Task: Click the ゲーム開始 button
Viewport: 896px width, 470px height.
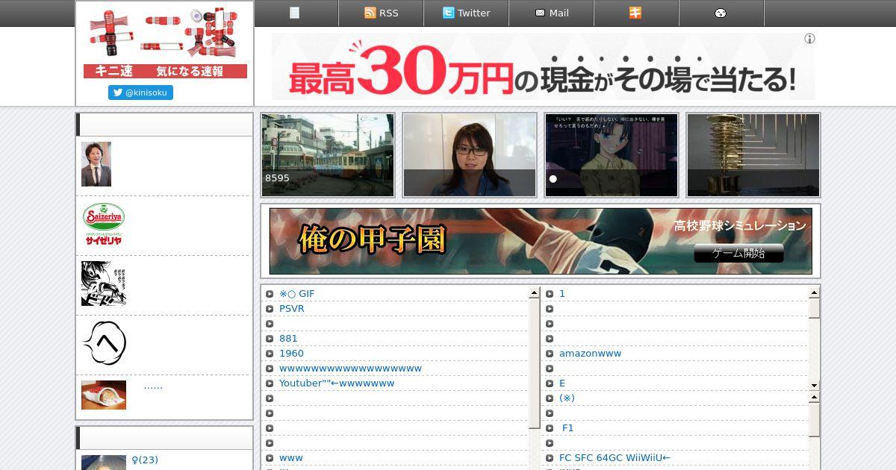Action: point(738,253)
